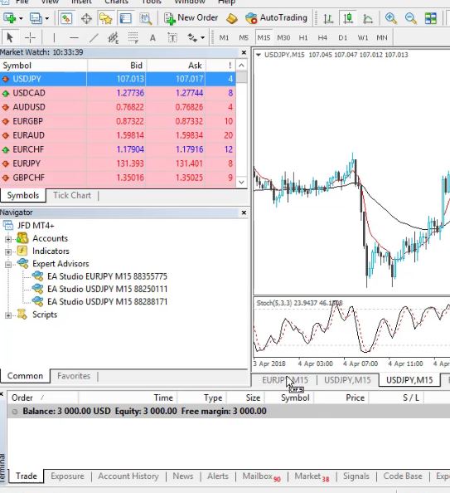Switch to Symbols tab
450x493 pixels.
23,195
